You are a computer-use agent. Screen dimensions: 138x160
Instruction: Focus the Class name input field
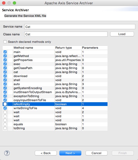pyautogui.click(x=66, y=34)
